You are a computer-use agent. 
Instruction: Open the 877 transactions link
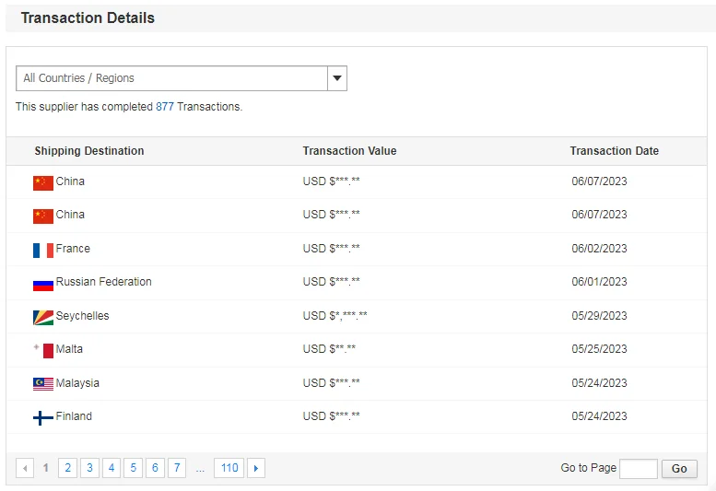coord(165,107)
